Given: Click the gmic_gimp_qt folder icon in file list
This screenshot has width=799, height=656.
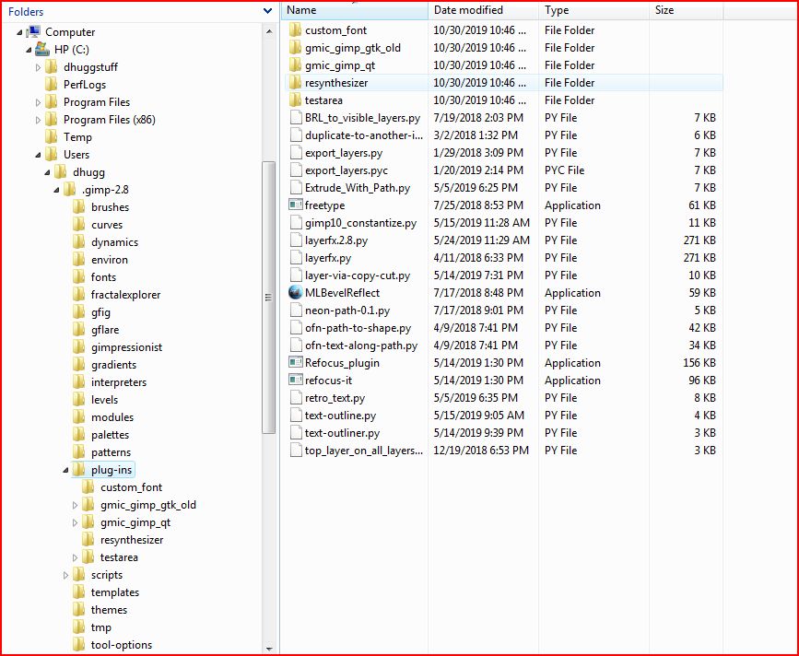Looking at the screenshot, I should pos(296,65).
